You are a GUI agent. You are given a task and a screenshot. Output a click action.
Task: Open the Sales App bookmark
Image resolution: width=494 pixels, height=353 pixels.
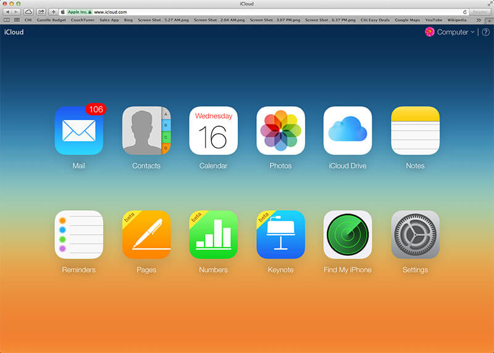pos(109,20)
